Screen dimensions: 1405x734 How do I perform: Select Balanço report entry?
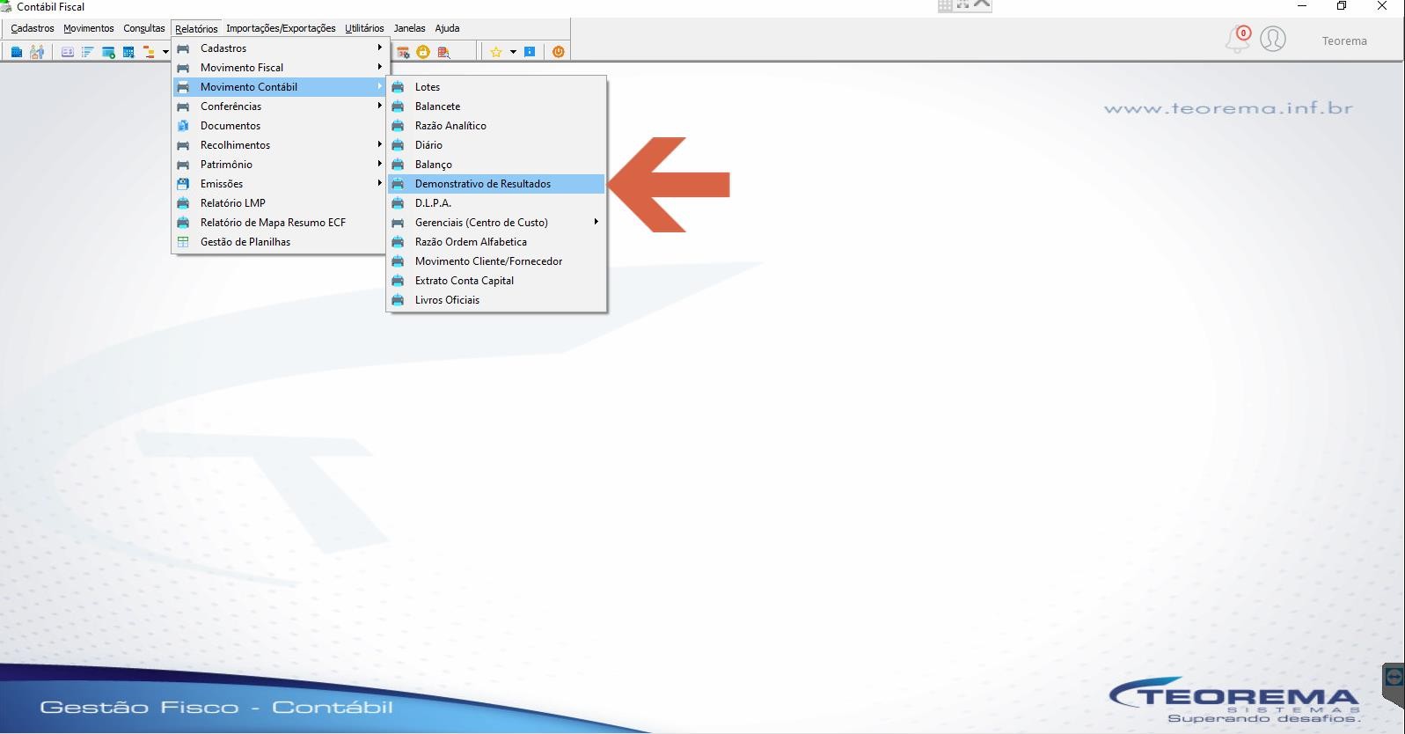pyautogui.click(x=496, y=165)
